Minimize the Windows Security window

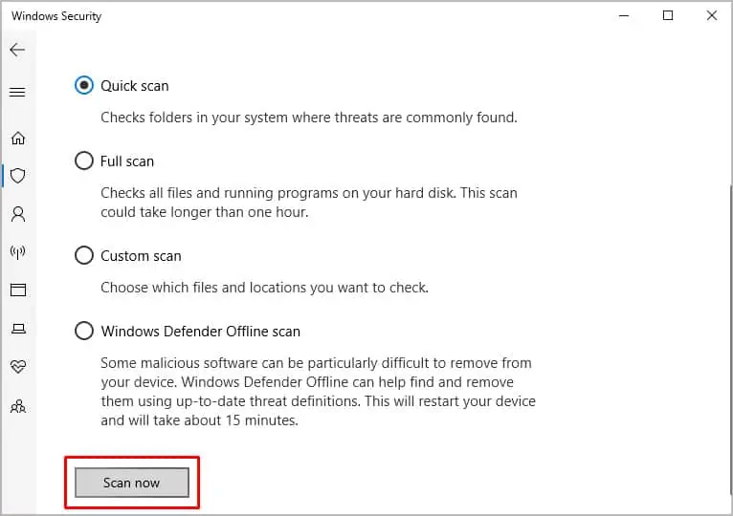click(x=624, y=15)
